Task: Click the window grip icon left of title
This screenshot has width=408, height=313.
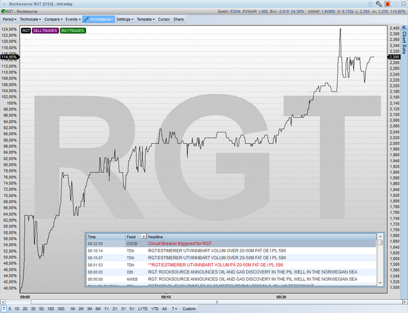Action: pyautogui.click(x=4, y=4)
